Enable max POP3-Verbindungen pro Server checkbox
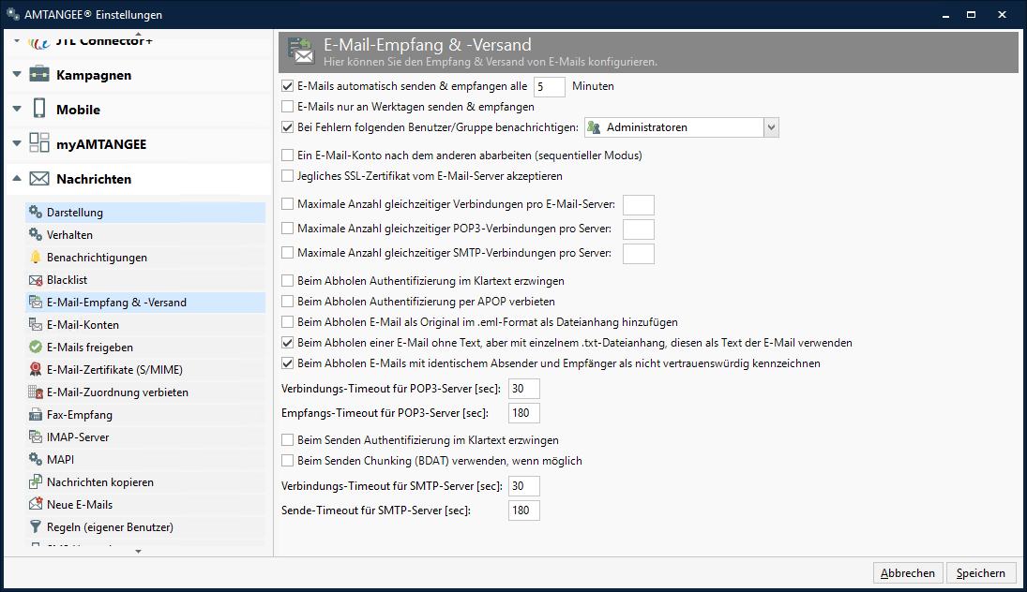Image resolution: width=1027 pixels, height=592 pixels. point(287,229)
